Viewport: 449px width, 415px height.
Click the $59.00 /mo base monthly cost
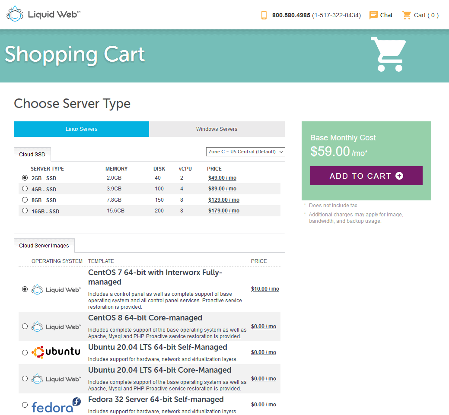tap(339, 152)
